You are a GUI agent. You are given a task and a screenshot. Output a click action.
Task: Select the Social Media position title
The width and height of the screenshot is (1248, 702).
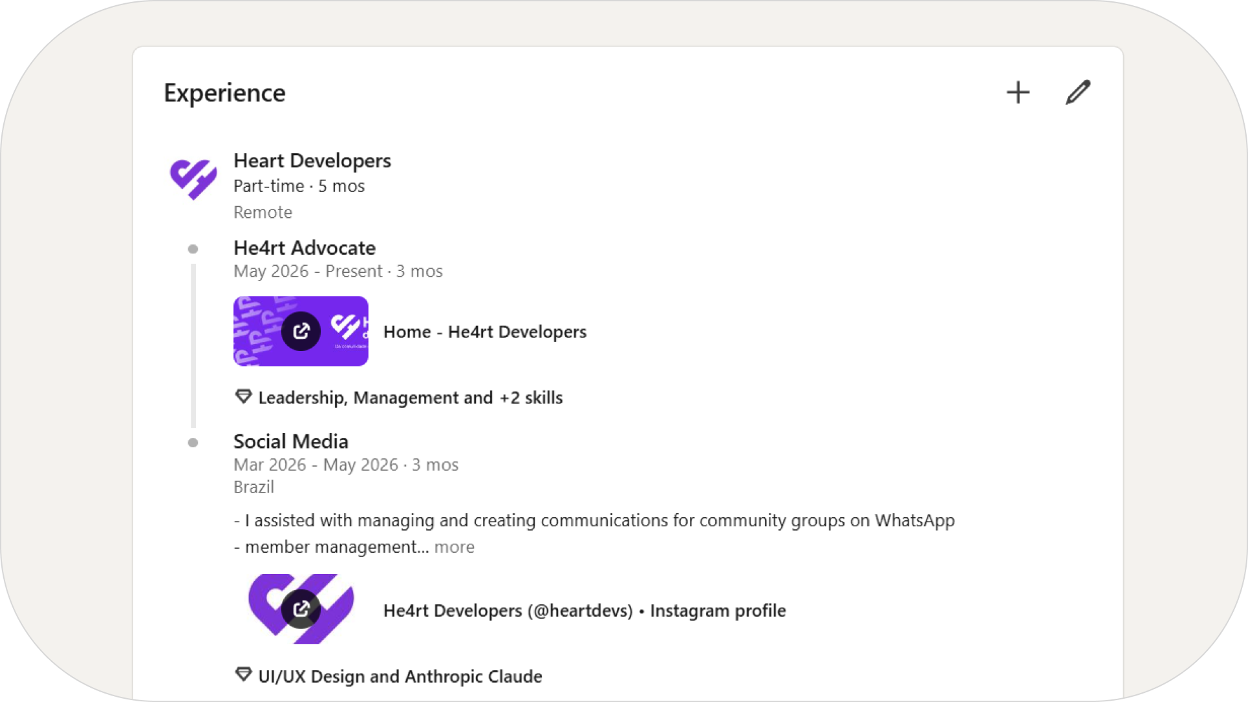click(x=290, y=441)
